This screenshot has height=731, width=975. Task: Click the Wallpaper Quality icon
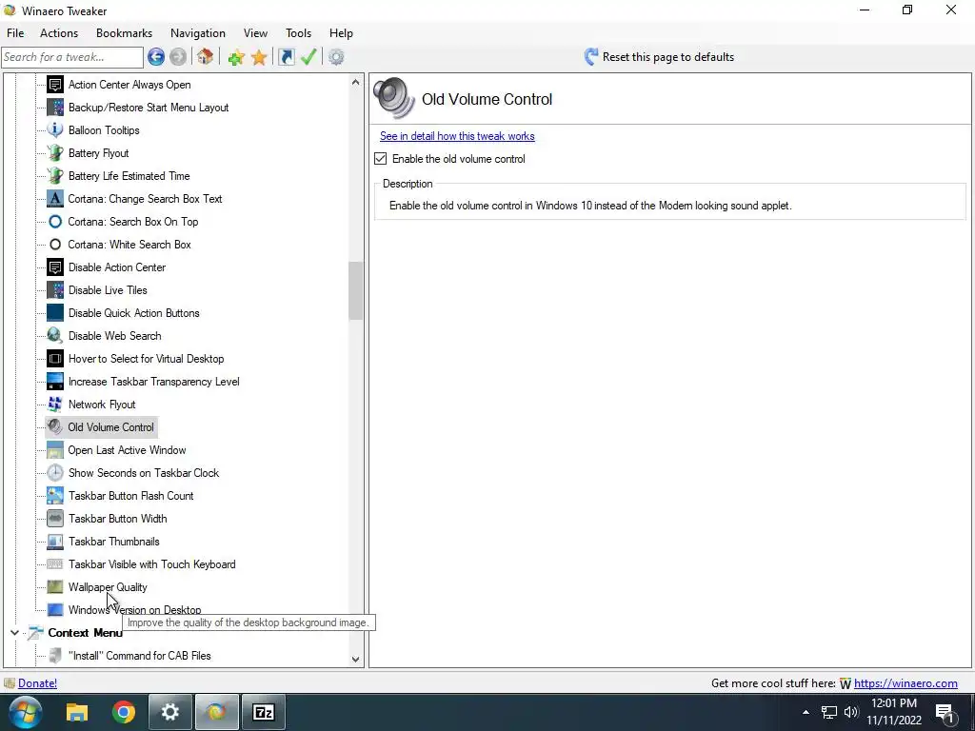54,586
